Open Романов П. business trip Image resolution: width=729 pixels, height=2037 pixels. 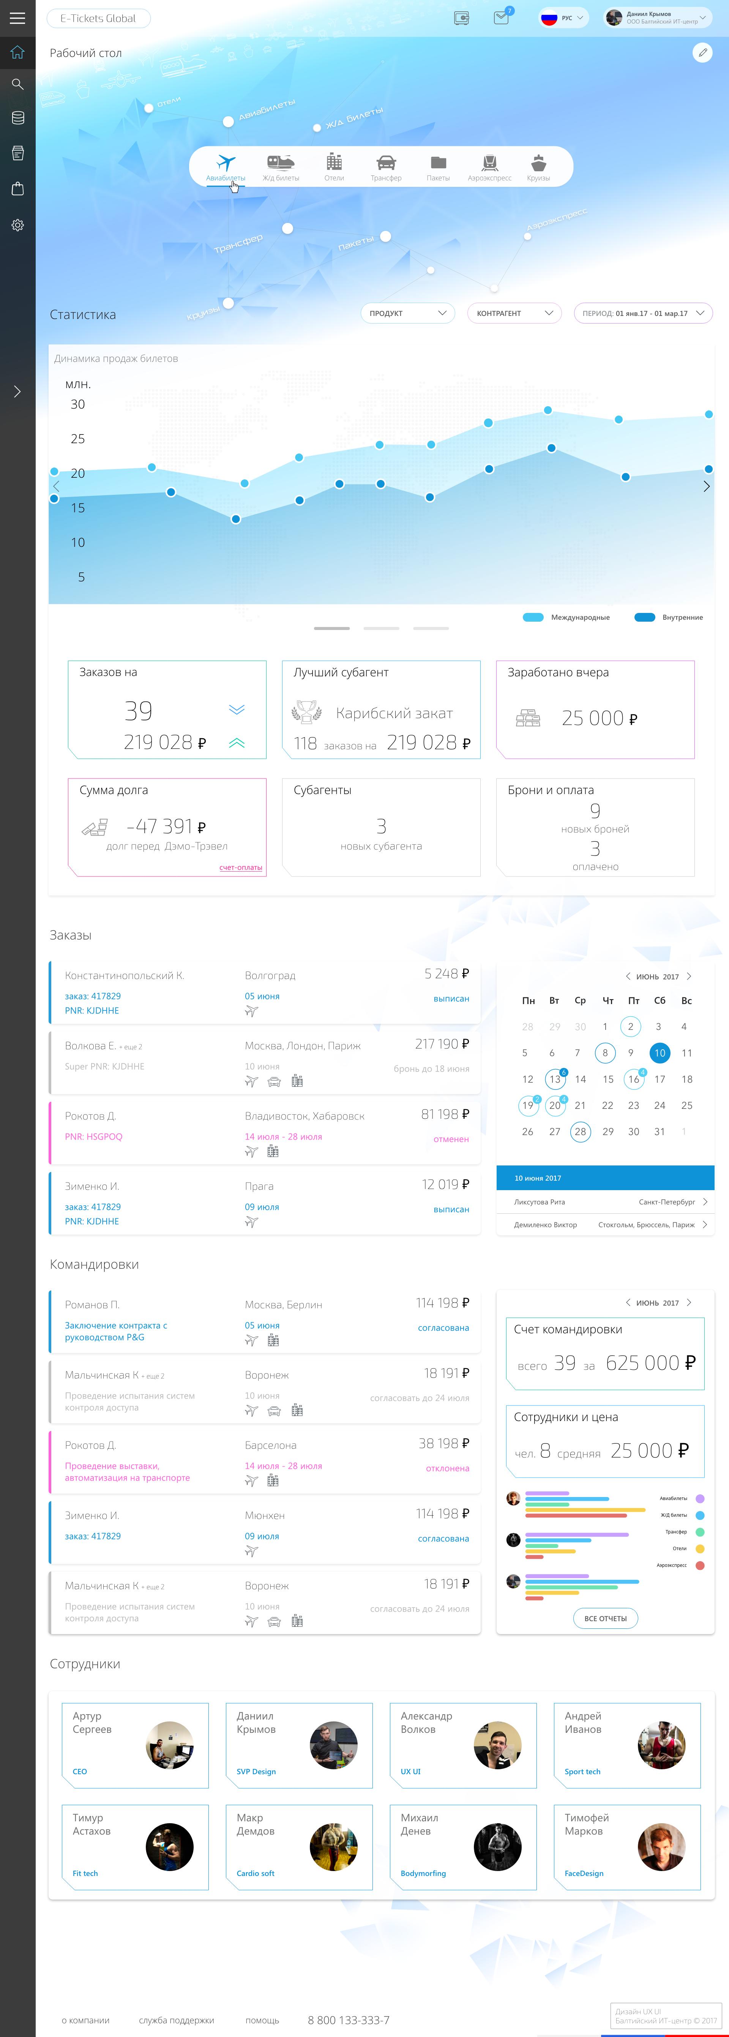[265, 1322]
